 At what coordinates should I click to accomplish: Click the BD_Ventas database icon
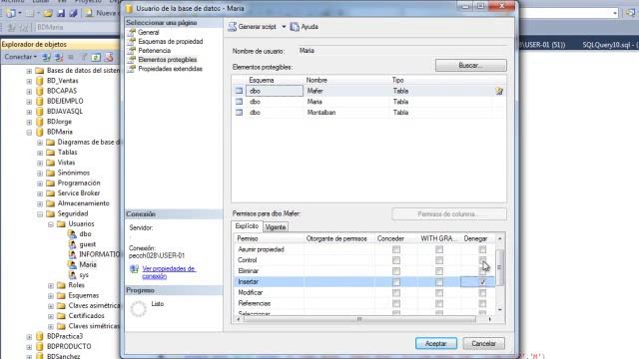coord(40,81)
